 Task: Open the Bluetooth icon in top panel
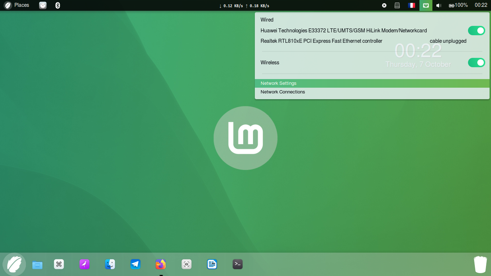pos(58,5)
